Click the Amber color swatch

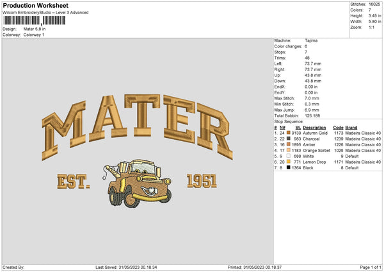click(x=289, y=144)
